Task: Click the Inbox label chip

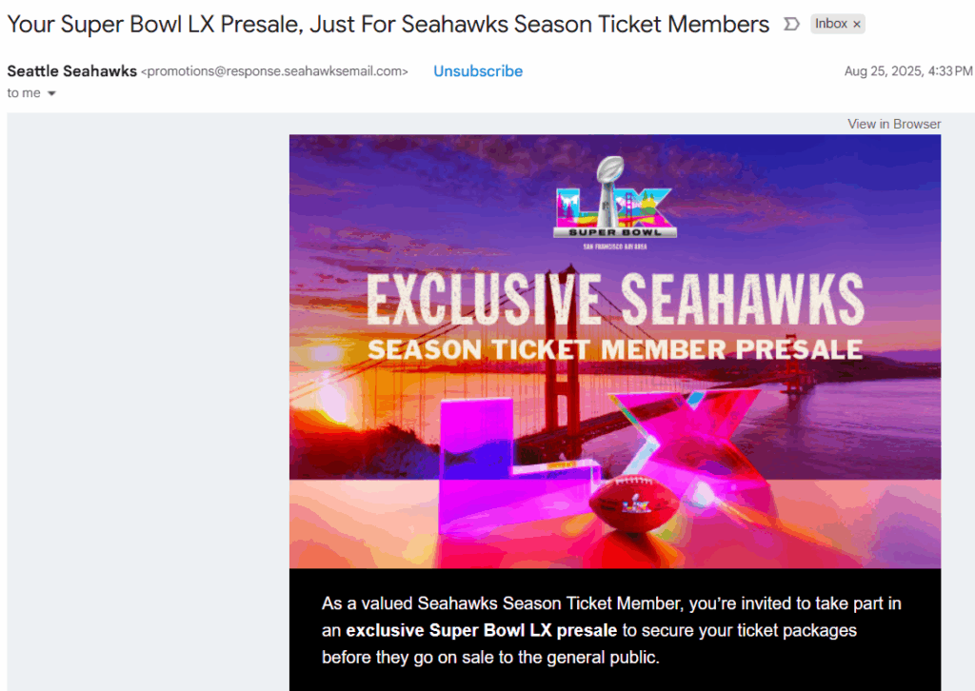Action: click(x=830, y=24)
